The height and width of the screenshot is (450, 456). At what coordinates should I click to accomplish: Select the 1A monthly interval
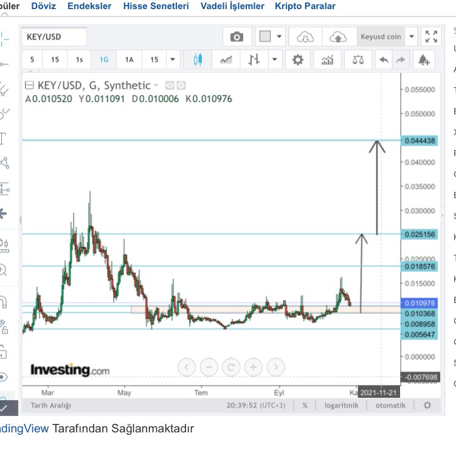[129, 60]
